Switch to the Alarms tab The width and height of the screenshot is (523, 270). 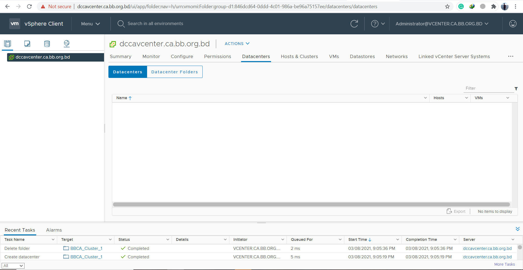point(54,230)
